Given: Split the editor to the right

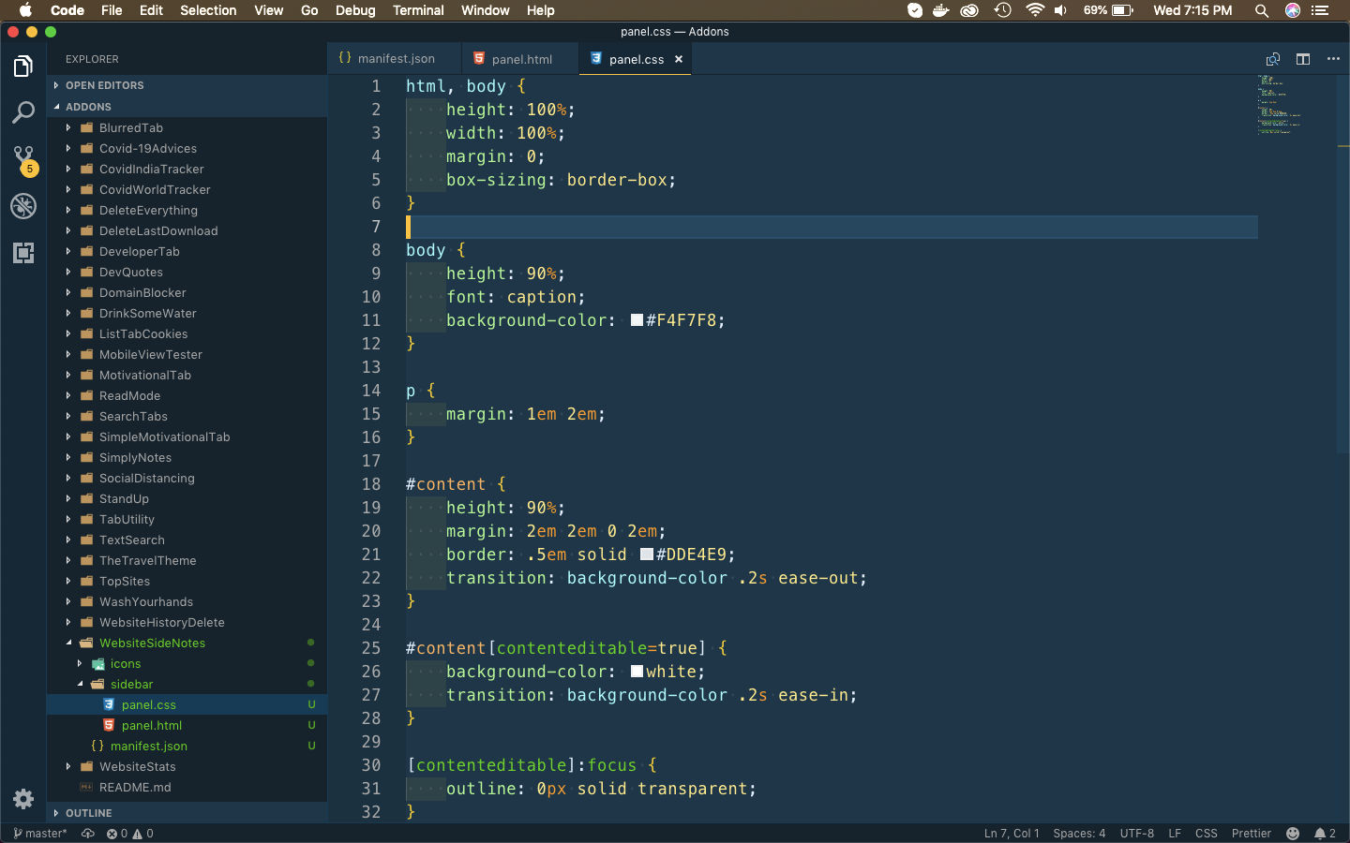Looking at the screenshot, I should pyautogui.click(x=1303, y=59).
